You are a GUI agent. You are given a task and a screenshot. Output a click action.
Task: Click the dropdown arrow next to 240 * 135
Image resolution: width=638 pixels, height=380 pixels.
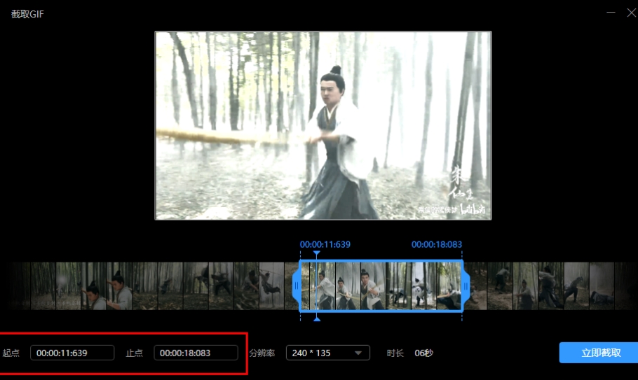tap(359, 353)
